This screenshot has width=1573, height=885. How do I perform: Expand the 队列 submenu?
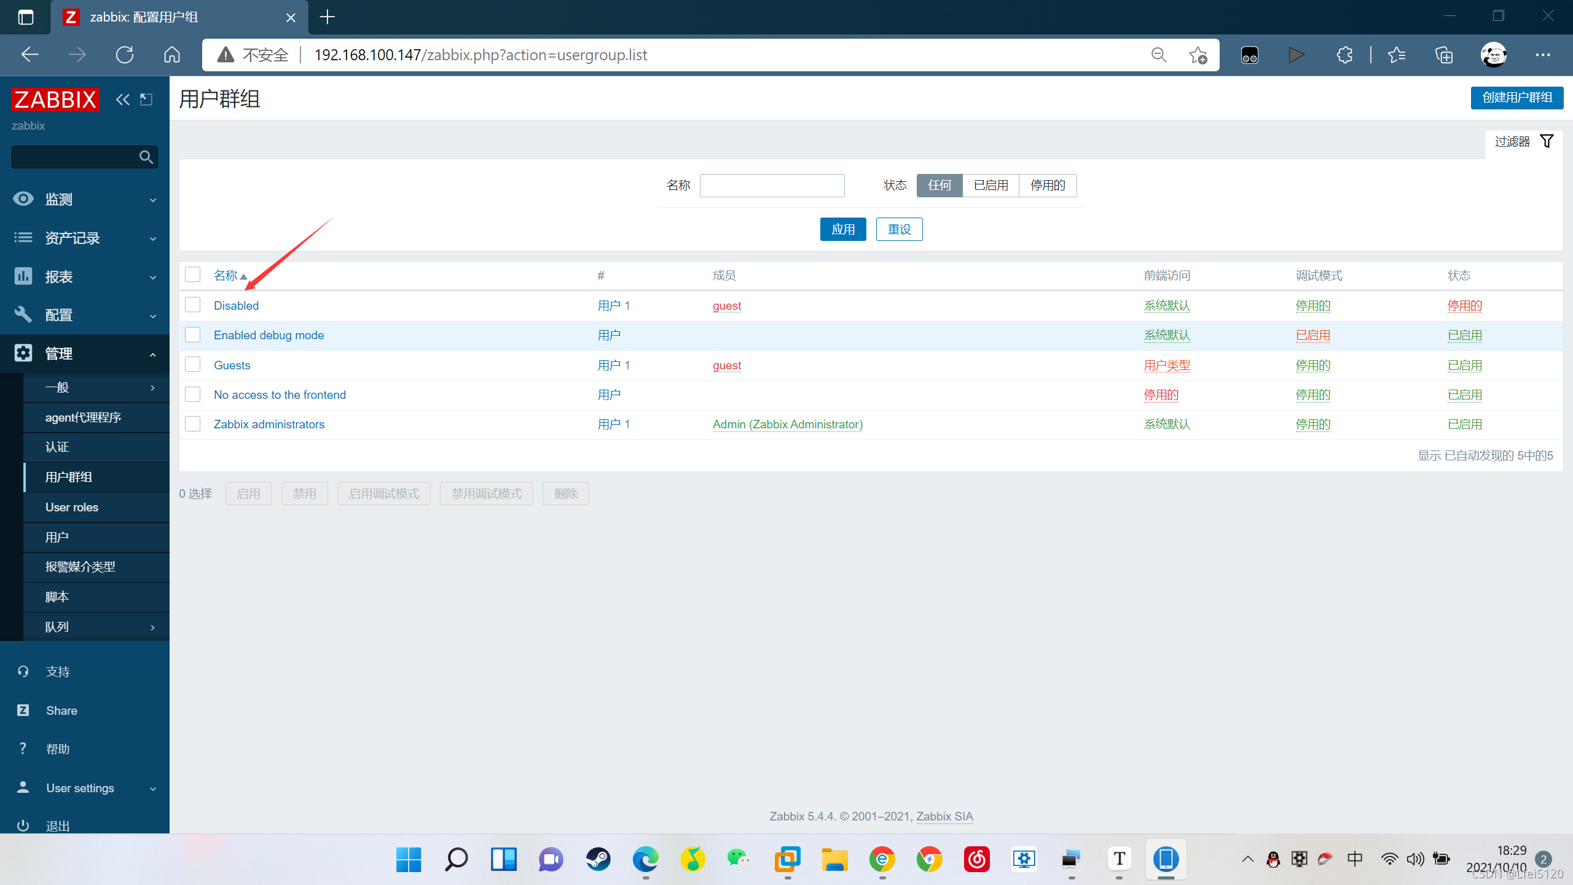tap(96, 627)
